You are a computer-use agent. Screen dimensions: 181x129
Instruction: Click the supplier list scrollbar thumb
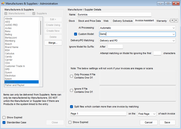[41, 28]
